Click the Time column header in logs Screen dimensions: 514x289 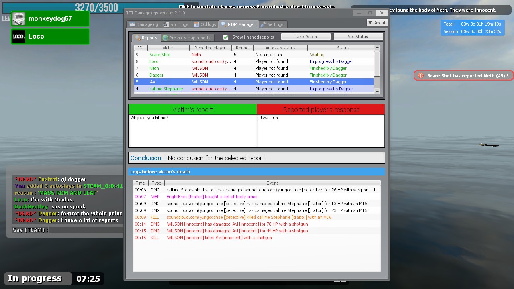(x=140, y=183)
